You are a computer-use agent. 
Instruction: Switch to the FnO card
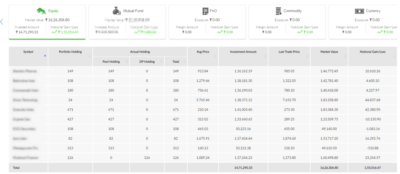(x=207, y=22)
